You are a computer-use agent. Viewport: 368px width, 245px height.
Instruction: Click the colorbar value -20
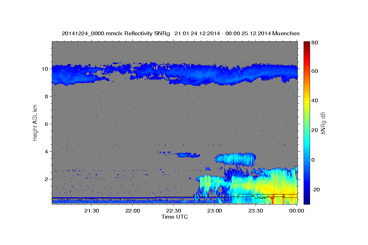[315, 190]
